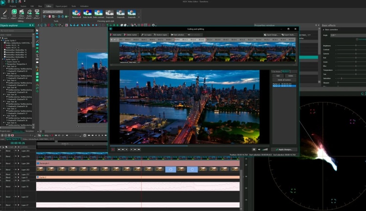The height and width of the screenshot is (211, 366).
Task: Expand quick styles gallery dropdown arrow
Action: tap(139, 17)
